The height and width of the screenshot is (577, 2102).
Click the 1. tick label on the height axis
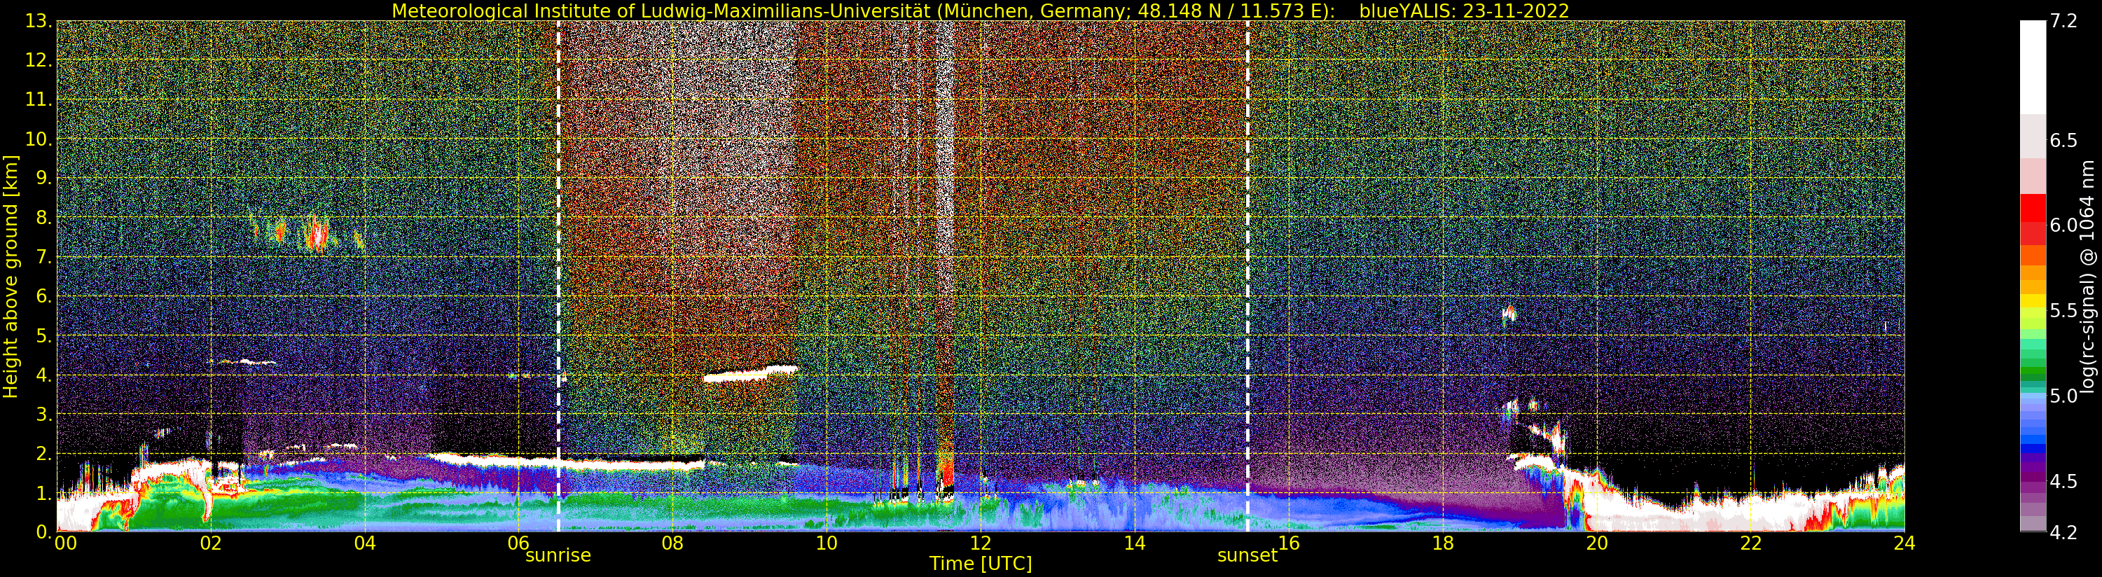44,493
